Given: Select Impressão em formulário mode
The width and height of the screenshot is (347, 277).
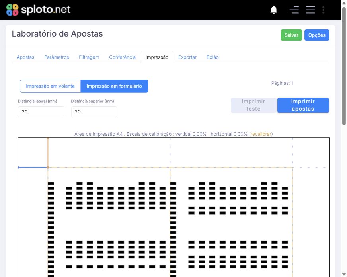Looking at the screenshot, I should [x=114, y=86].
